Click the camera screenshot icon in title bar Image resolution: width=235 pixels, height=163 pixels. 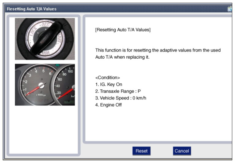(230, 9)
